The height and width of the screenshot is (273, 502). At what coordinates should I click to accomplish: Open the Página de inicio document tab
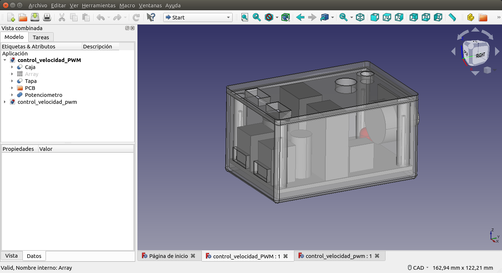168,256
